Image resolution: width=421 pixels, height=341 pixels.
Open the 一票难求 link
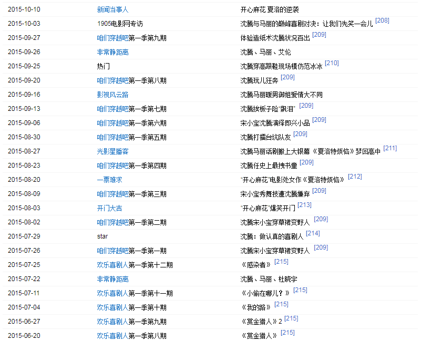click(109, 180)
